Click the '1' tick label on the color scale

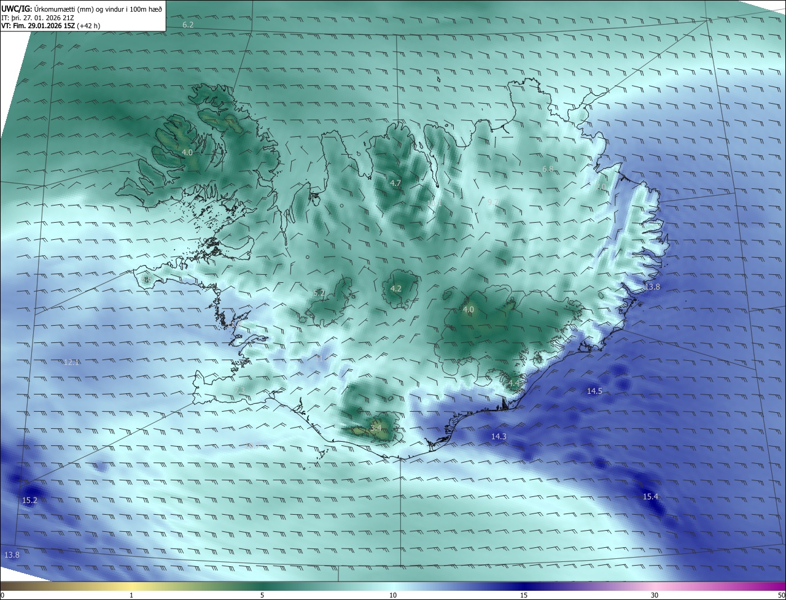click(131, 595)
